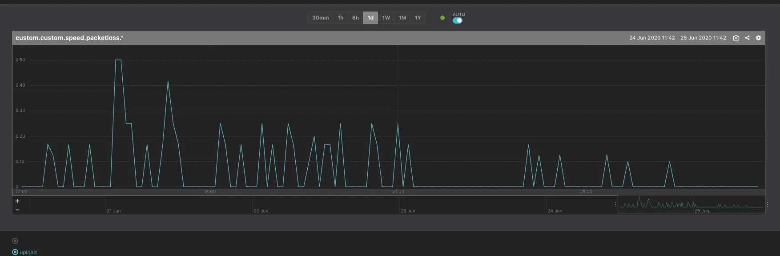Zoom in with the plus icon
Screen dimensions: 780x256
click(x=17, y=201)
